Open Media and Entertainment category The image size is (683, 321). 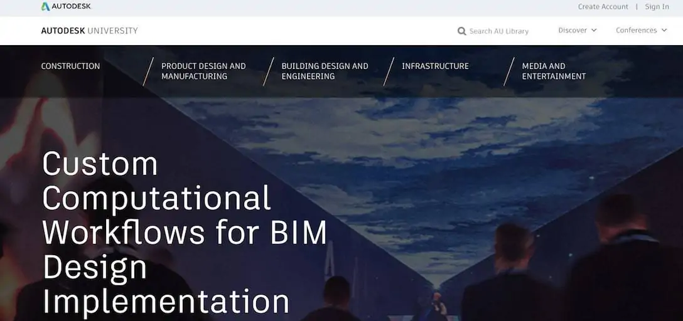[554, 71]
